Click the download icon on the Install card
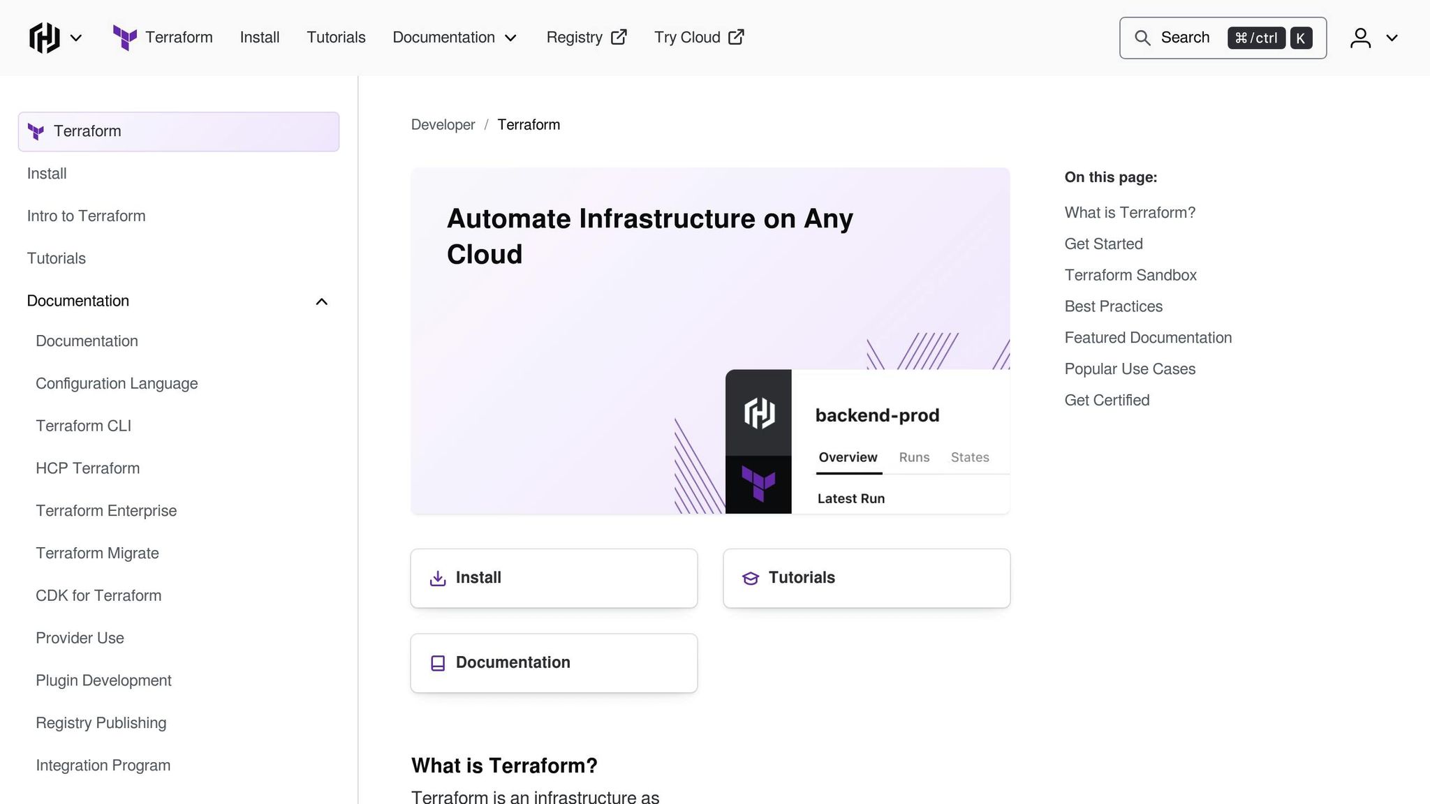This screenshot has width=1430, height=804. click(437, 578)
